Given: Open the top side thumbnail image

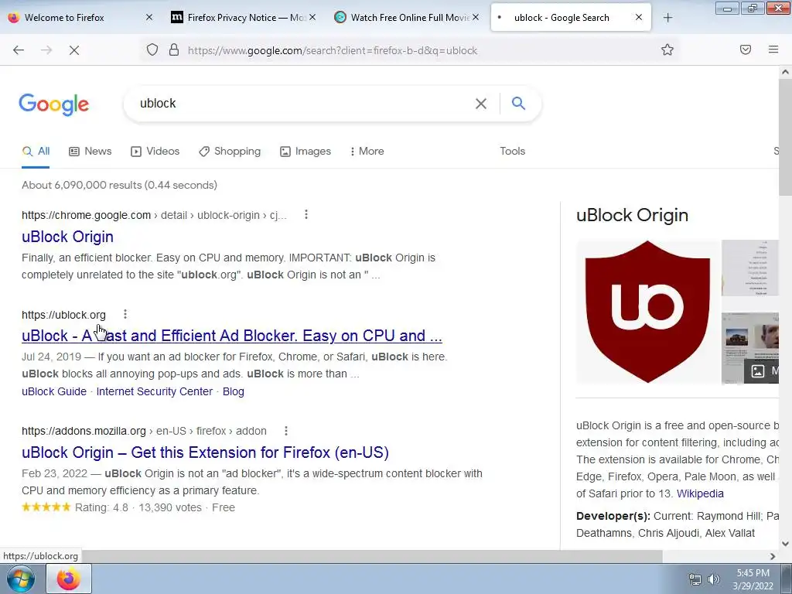Looking at the screenshot, I should [x=750, y=268].
